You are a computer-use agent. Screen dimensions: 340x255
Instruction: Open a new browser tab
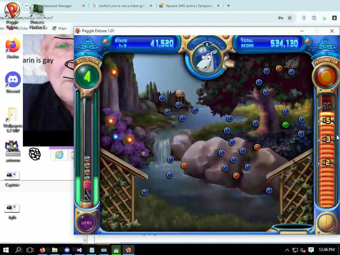(228, 6)
